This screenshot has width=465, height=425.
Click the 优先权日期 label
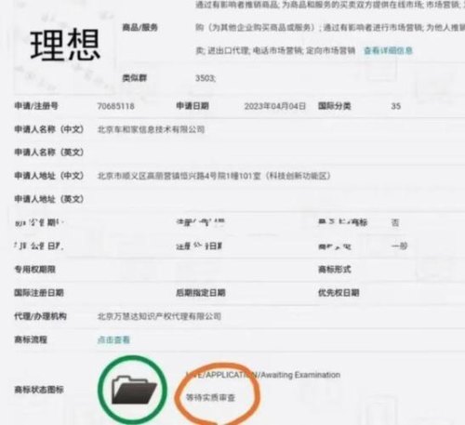[339, 293]
